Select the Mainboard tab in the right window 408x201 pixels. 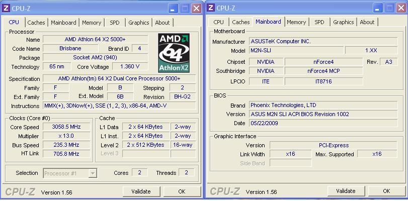(268, 22)
